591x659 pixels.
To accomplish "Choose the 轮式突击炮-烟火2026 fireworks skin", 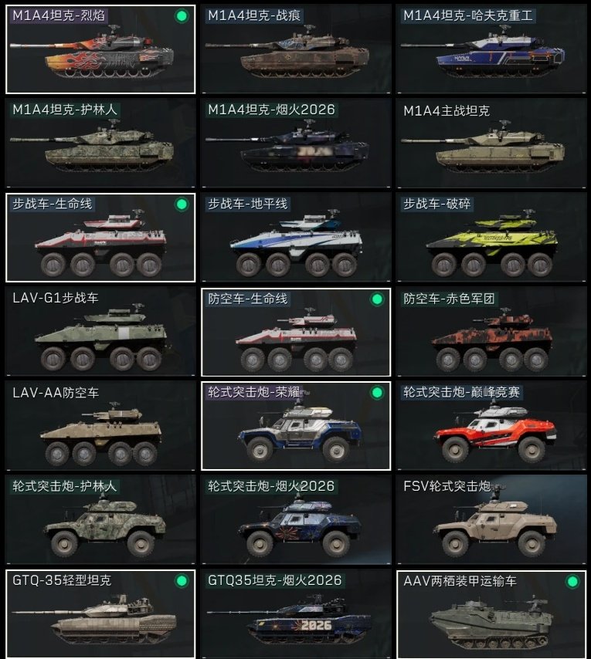I will [x=296, y=520].
